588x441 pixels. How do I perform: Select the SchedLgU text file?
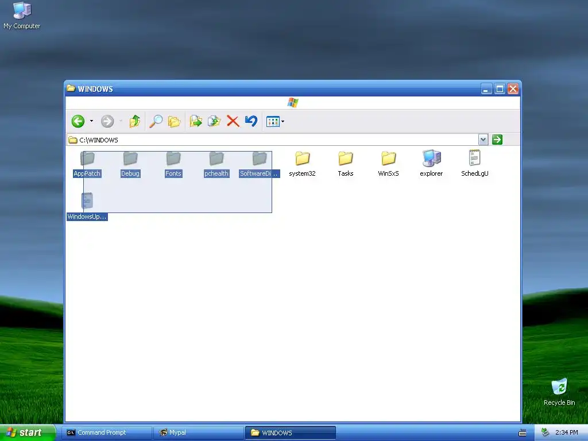point(475,164)
